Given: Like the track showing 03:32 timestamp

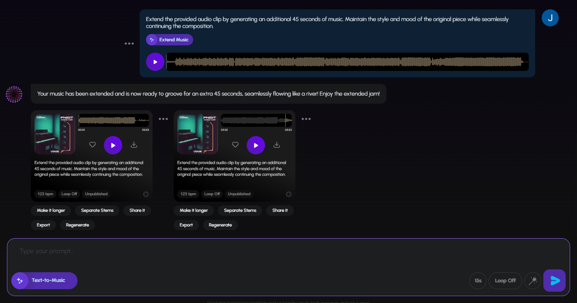Looking at the screenshot, I should [235, 145].
